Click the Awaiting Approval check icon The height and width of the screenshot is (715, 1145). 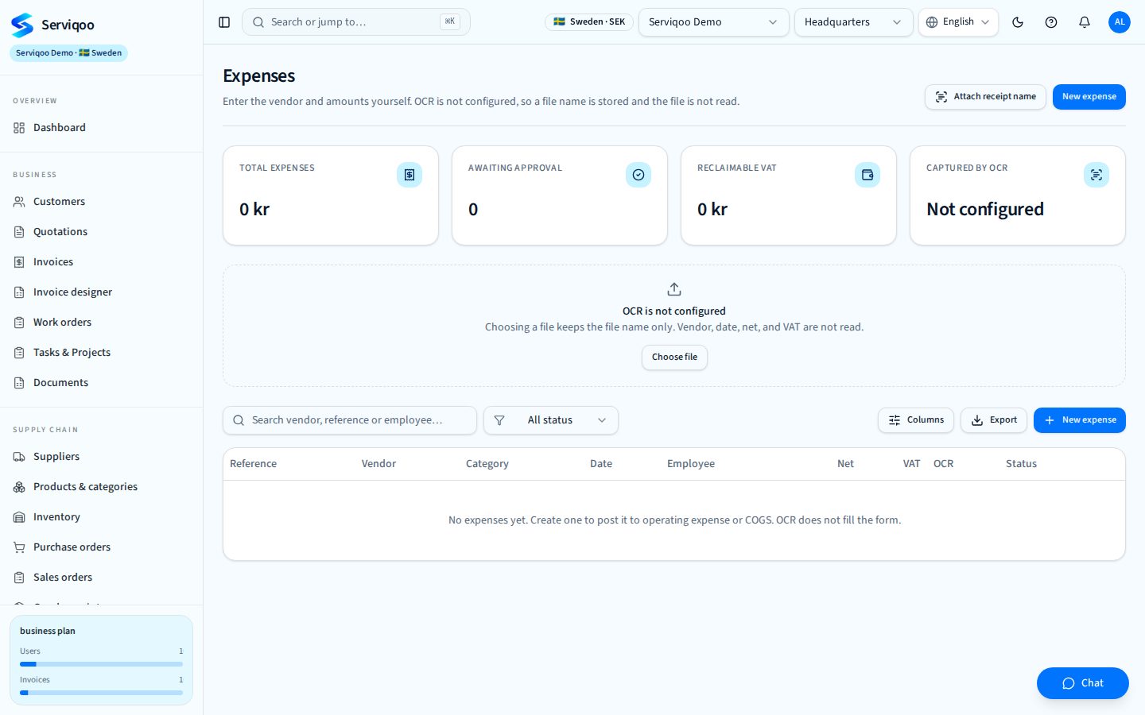coord(638,175)
